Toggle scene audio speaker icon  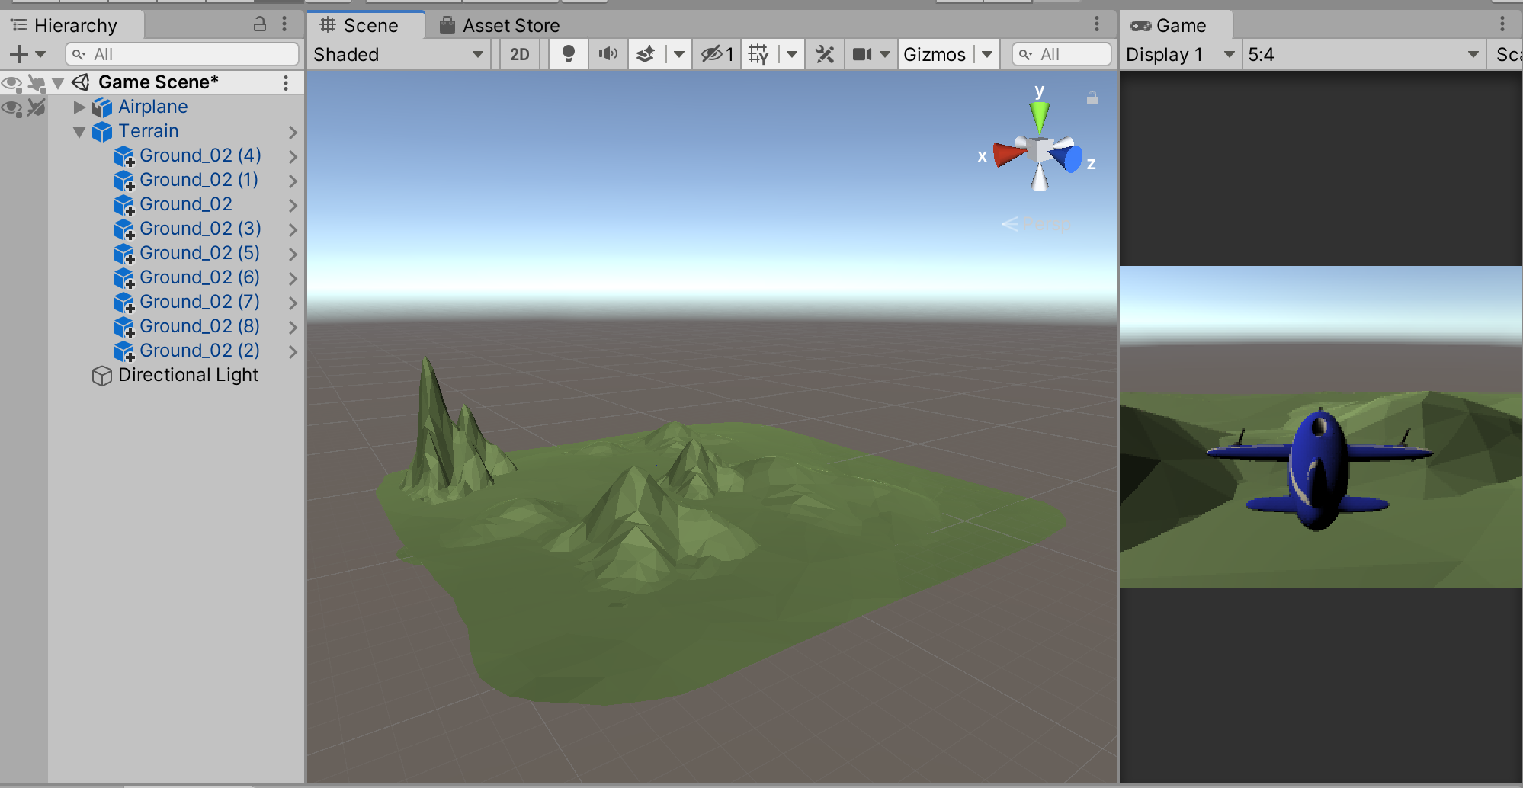pos(608,54)
